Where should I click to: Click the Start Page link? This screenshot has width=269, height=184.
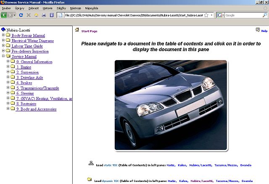89,31
